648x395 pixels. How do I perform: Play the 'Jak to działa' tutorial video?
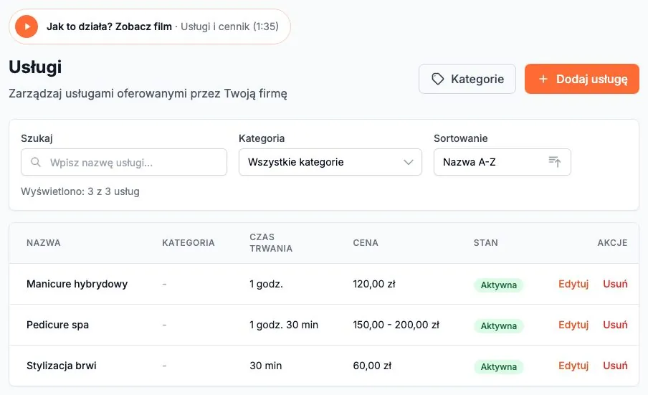coord(27,27)
